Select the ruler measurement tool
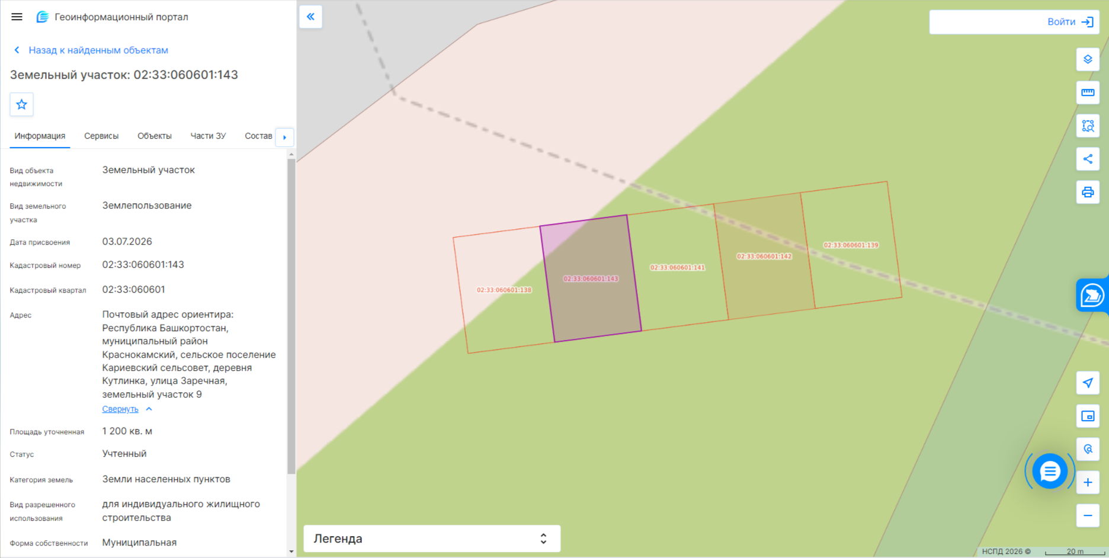 (1088, 92)
